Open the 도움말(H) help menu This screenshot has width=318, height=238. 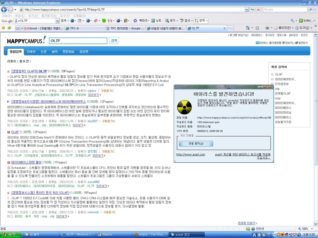pos(79,15)
